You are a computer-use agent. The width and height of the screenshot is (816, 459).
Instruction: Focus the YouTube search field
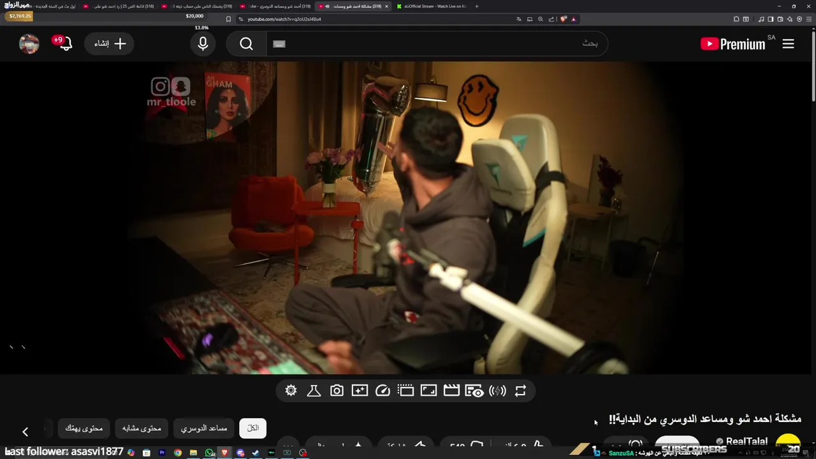[437, 43]
